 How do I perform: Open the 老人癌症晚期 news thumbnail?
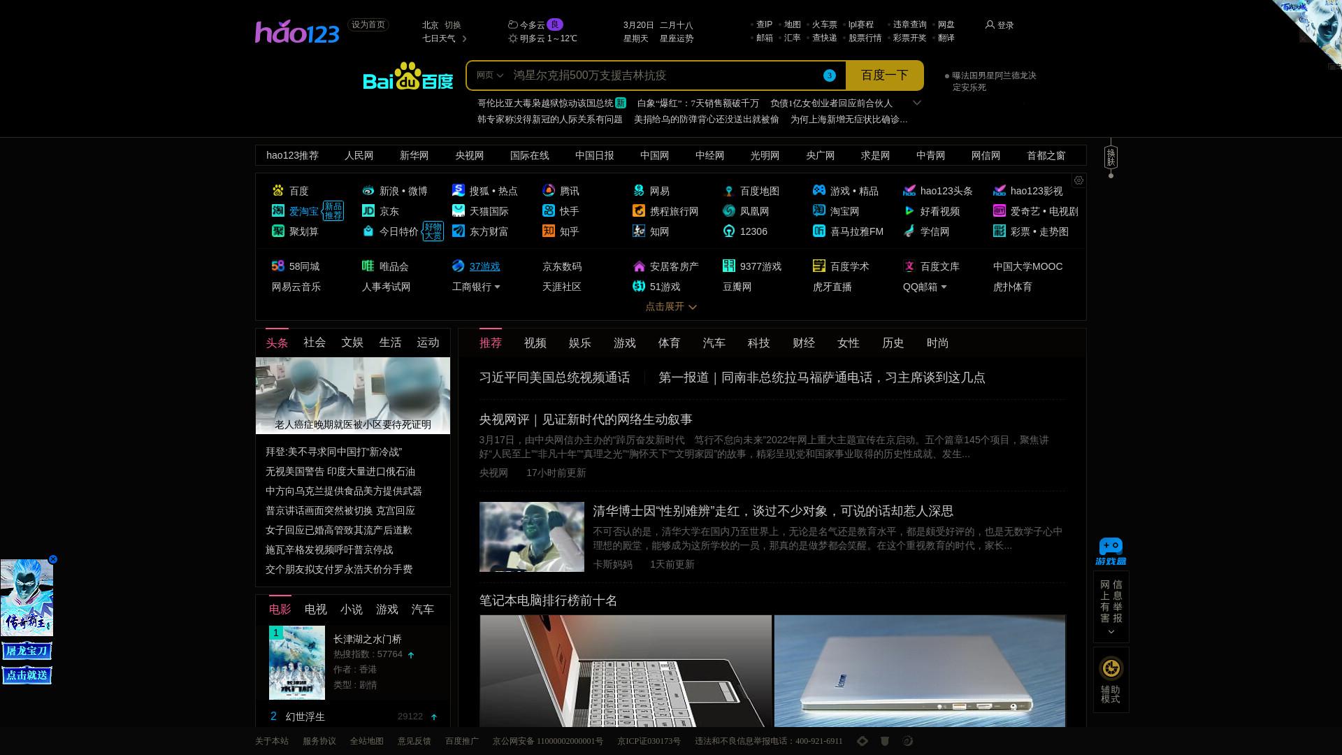tap(353, 396)
